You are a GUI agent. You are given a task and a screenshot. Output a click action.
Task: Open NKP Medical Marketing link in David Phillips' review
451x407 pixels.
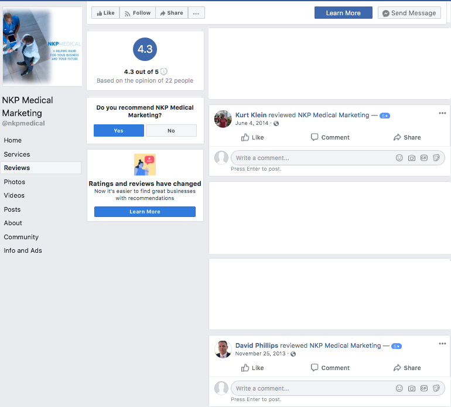click(345, 345)
